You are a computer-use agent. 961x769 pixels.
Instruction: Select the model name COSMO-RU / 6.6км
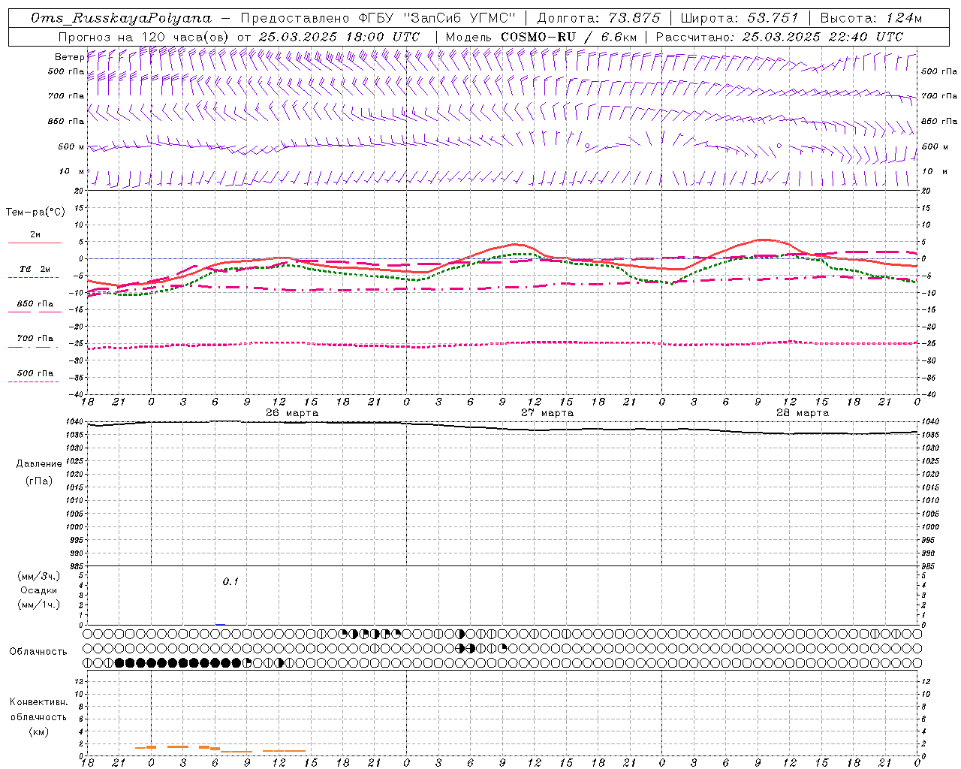568,37
